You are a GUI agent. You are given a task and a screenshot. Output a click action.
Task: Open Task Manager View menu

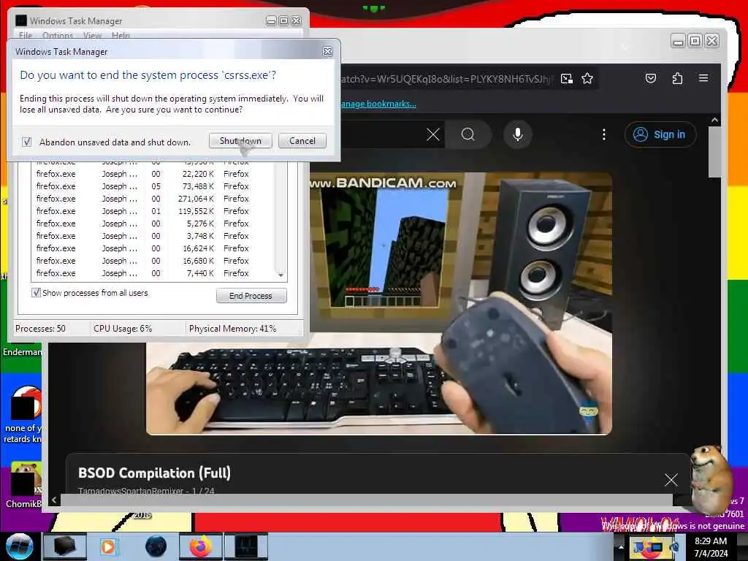tap(92, 35)
